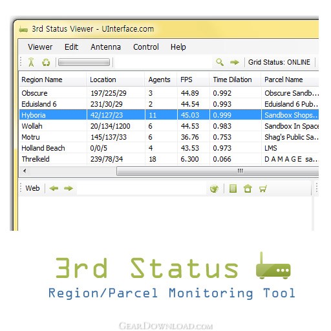
Task: Click Shag's Public Sa.. parcel cell
Action: pyautogui.click(x=292, y=137)
